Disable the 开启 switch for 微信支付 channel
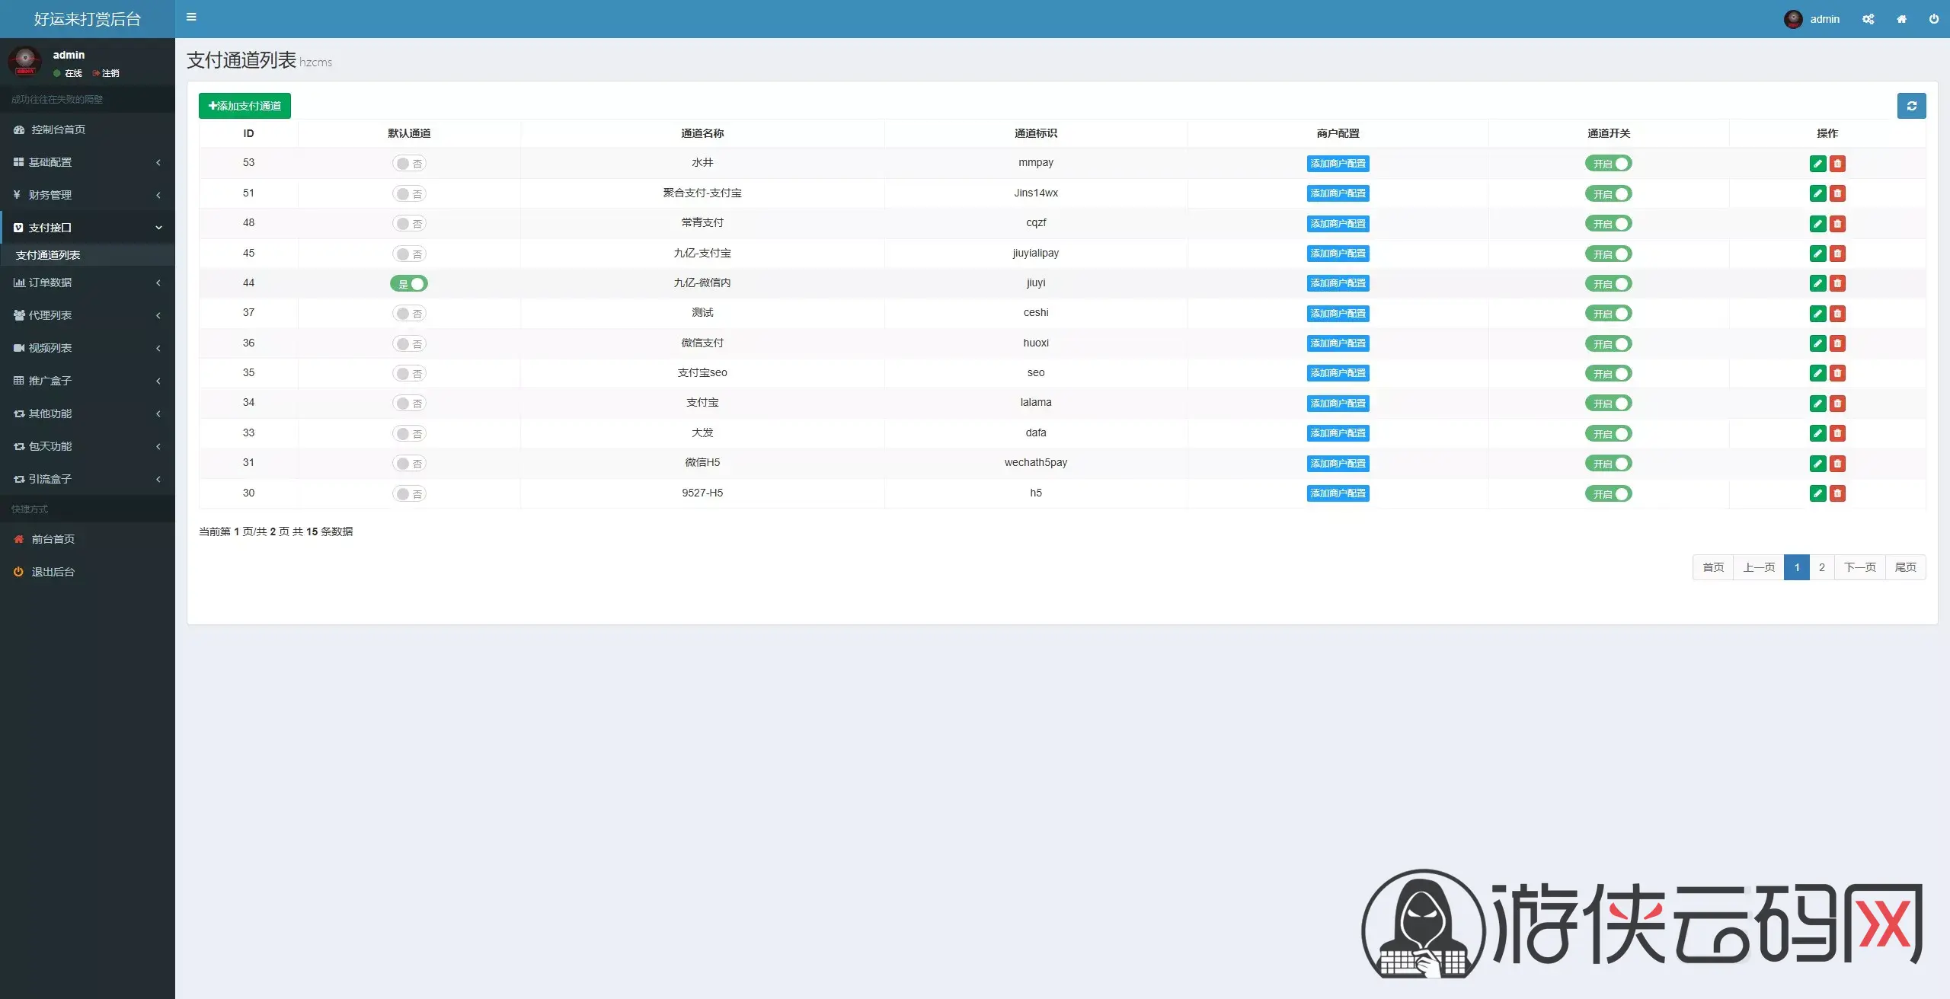Viewport: 1950px width, 999px height. tap(1608, 344)
